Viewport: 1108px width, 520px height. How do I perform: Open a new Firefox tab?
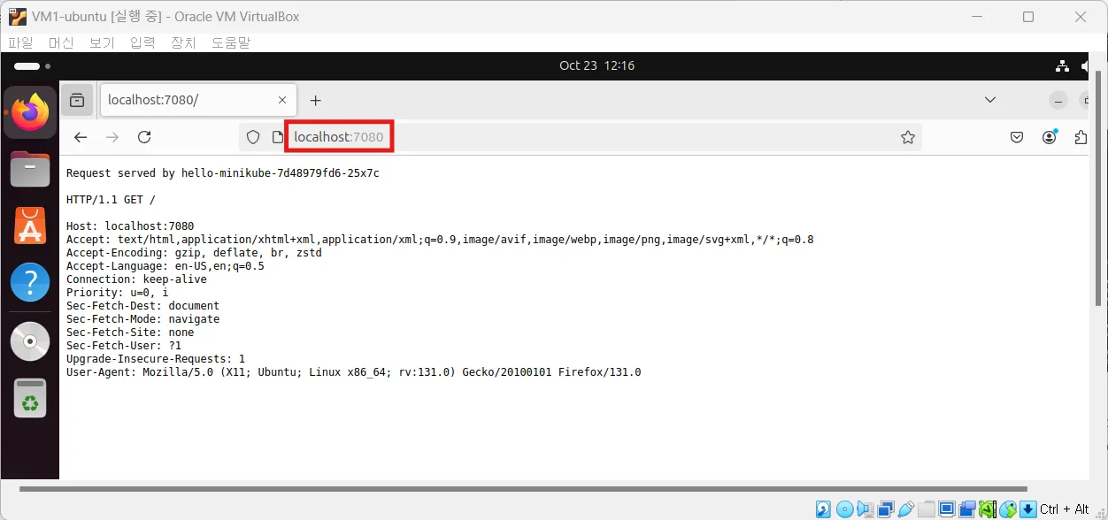(x=316, y=100)
